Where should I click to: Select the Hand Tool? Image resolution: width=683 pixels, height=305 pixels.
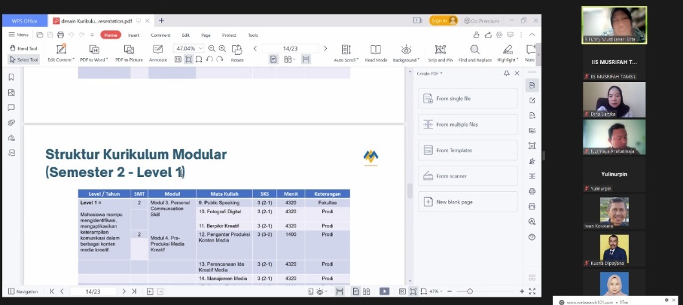[x=23, y=48]
